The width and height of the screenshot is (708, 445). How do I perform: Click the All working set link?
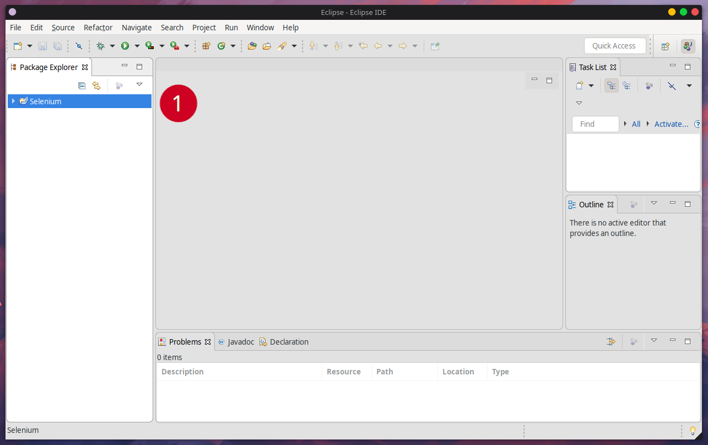click(636, 124)
